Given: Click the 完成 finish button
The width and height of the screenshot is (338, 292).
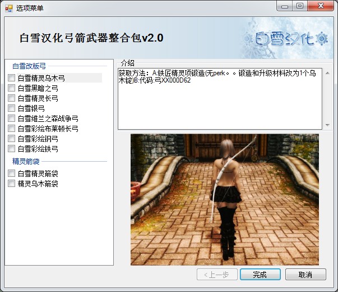Looking at the screenshot, I should pos(260,275).
